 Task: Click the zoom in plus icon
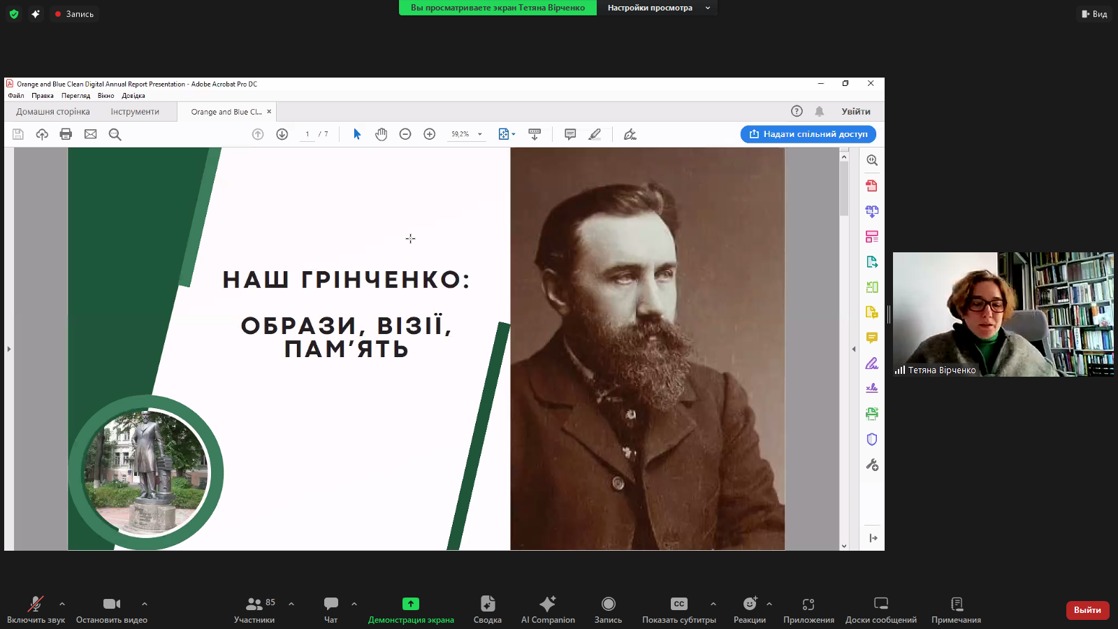430,134
